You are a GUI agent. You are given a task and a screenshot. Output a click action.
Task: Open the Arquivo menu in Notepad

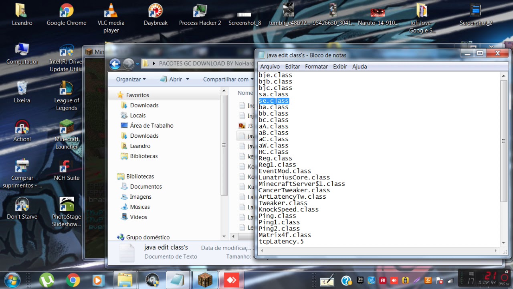point(270,67)
